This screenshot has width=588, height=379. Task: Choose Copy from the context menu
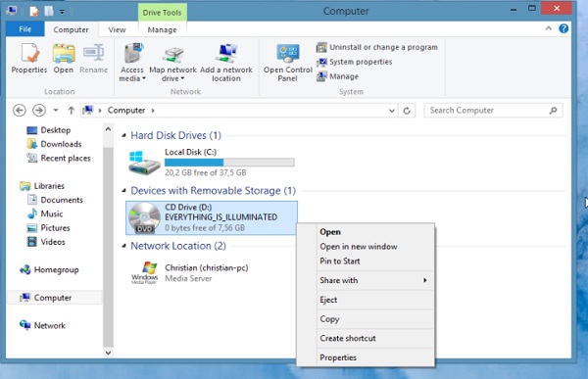329,319
